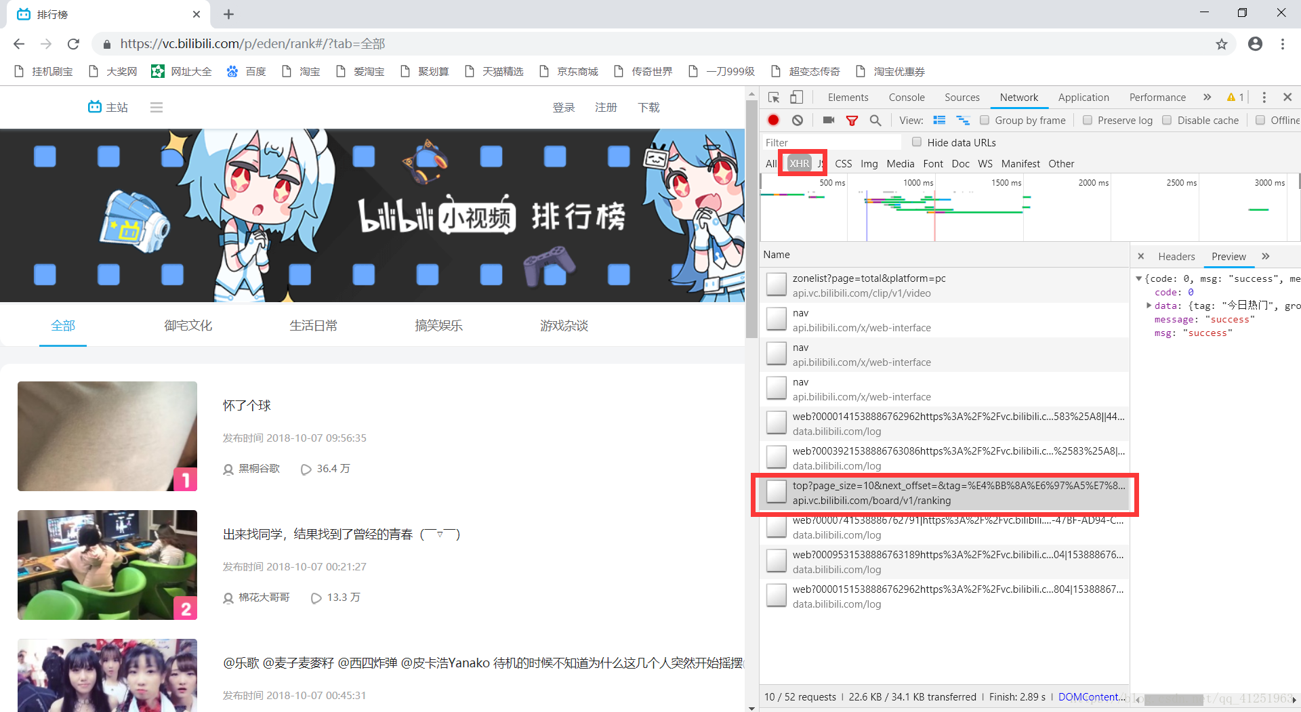Check Hide data URLs option

917,142
